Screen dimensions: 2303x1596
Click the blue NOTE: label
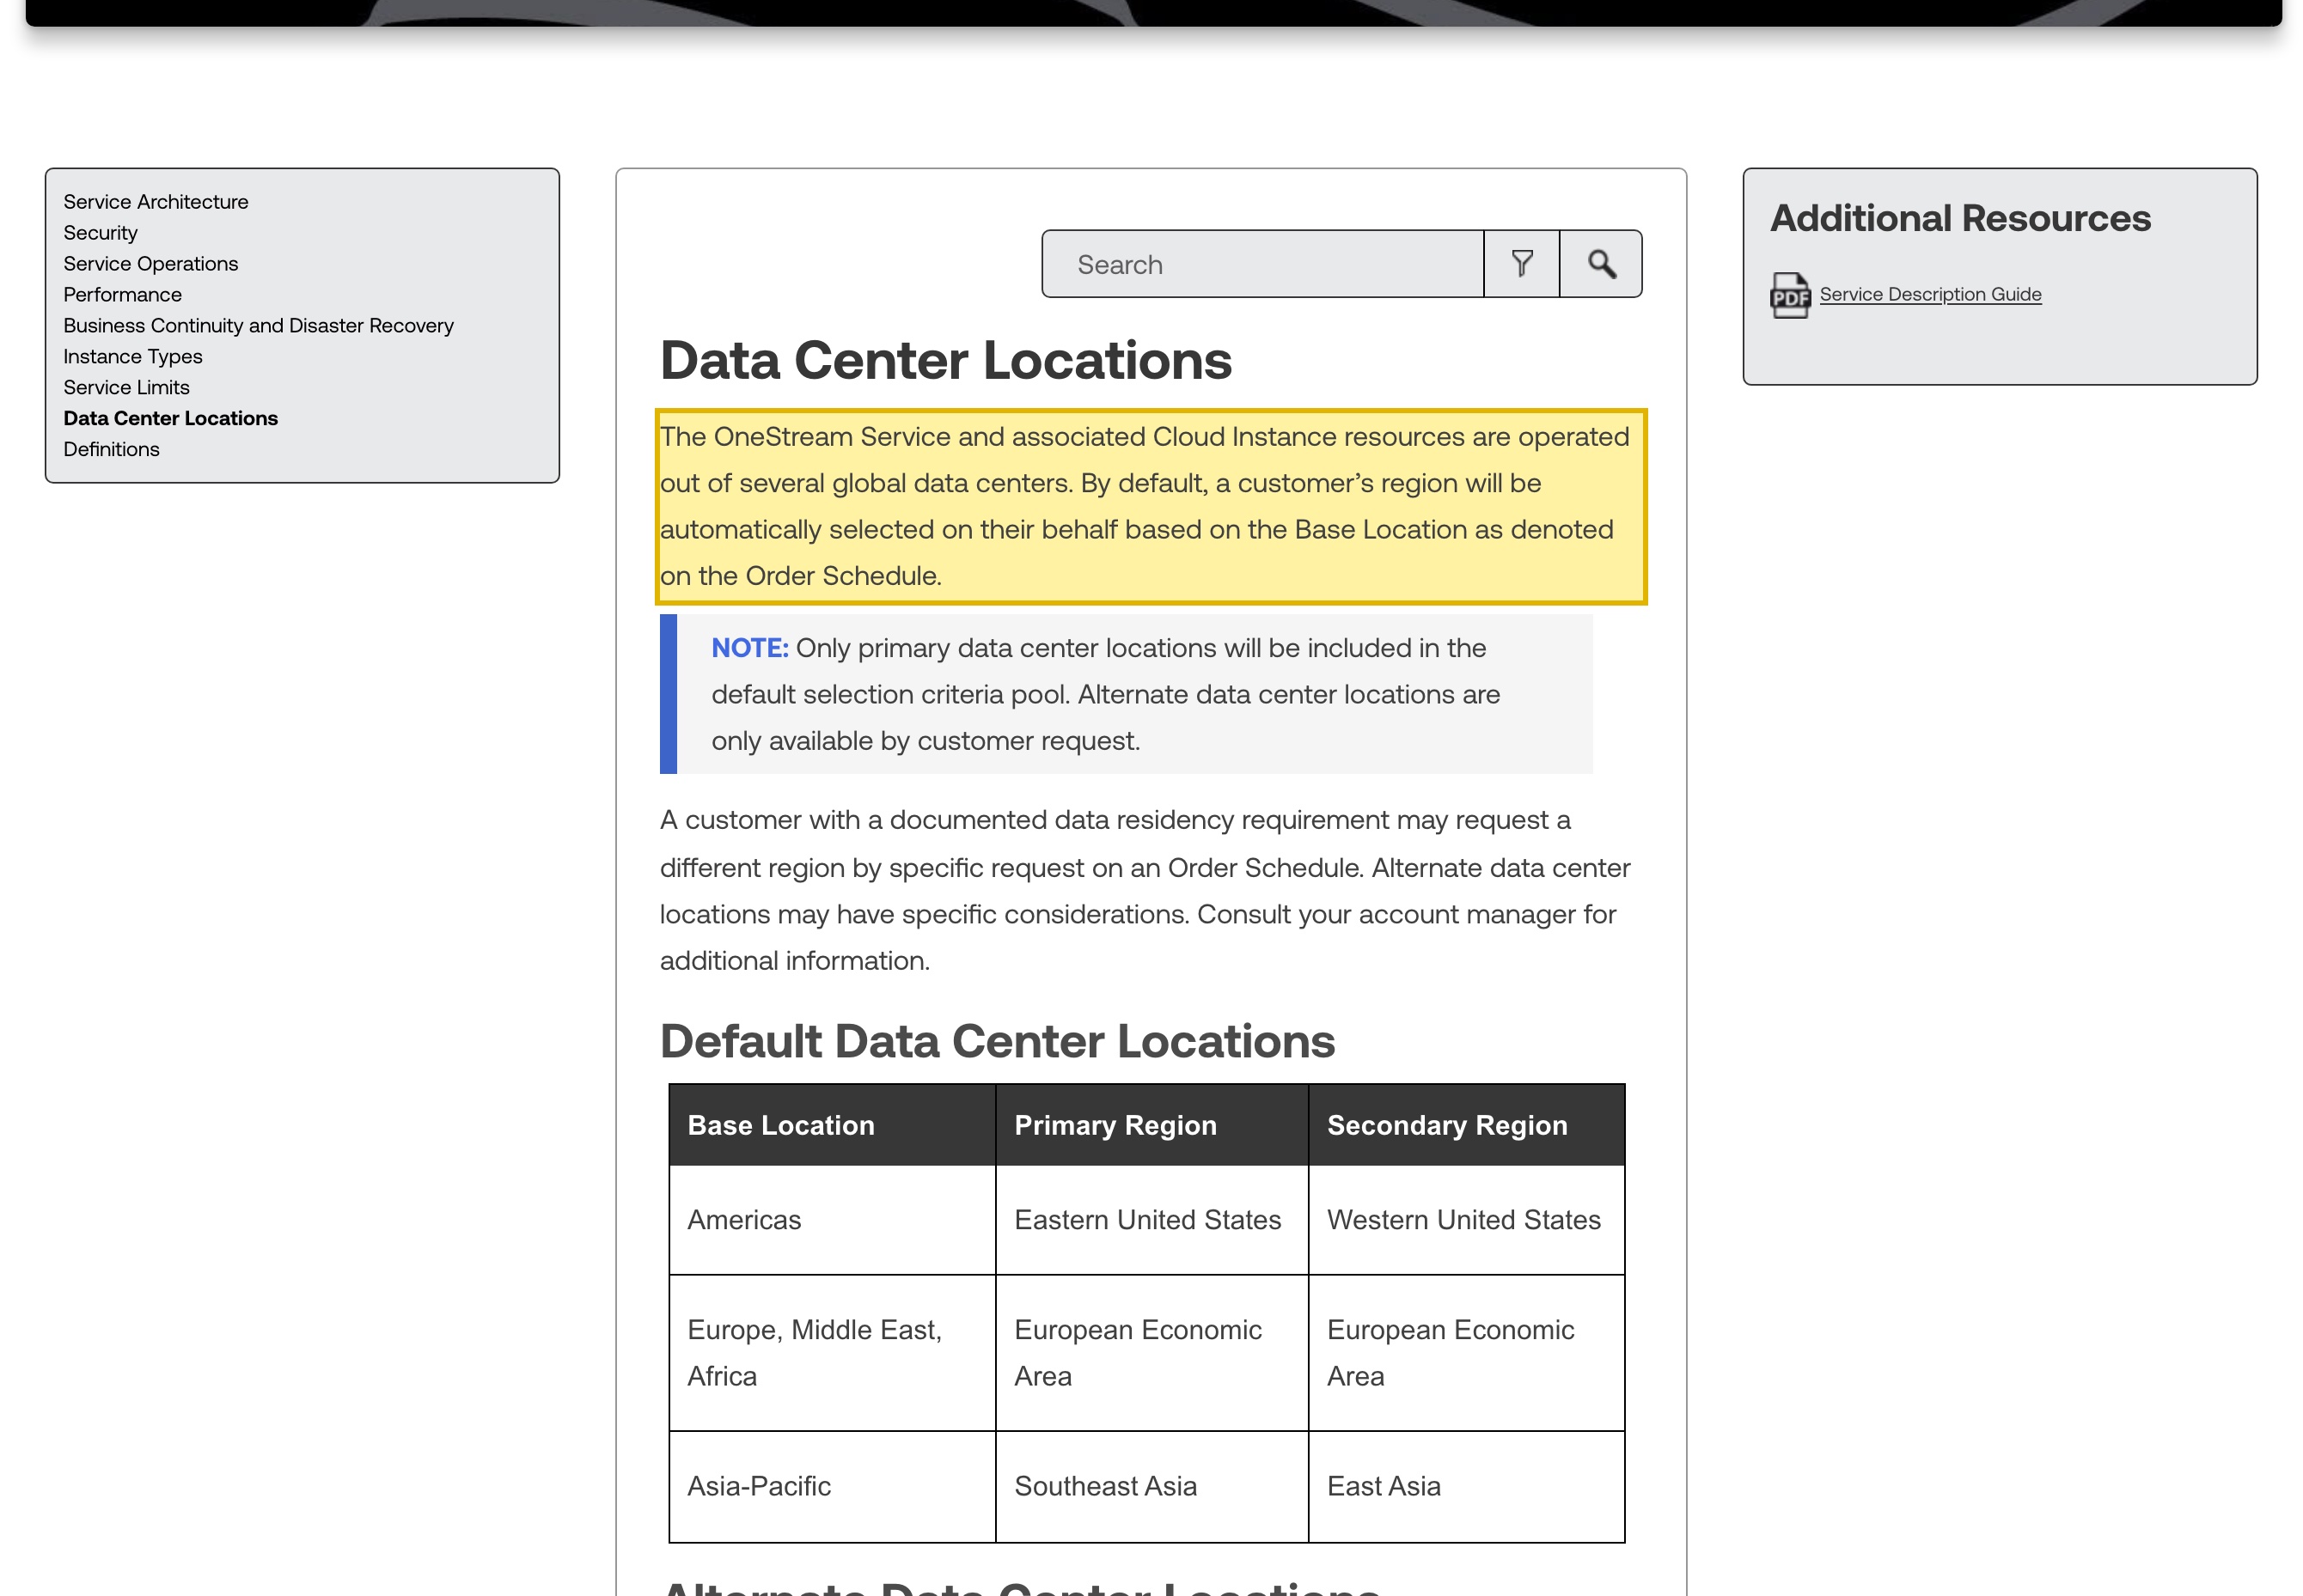[x=750, y=648]
